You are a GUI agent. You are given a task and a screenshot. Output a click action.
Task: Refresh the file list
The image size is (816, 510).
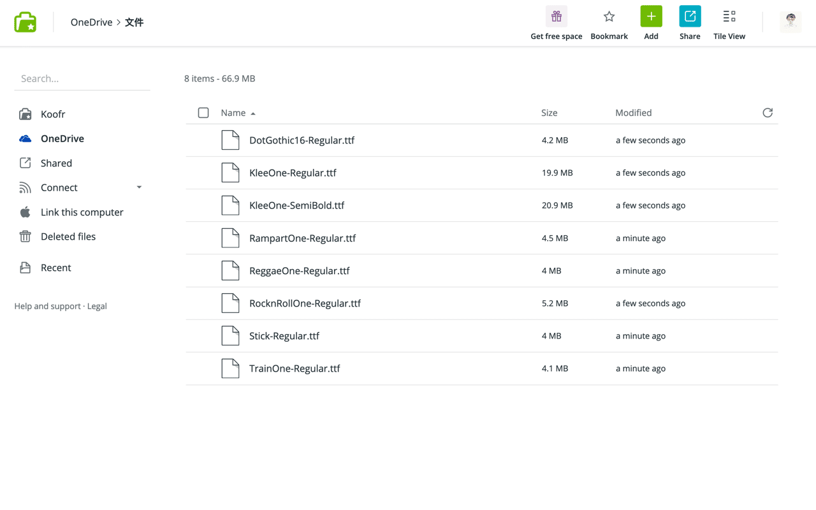(768, 113)
